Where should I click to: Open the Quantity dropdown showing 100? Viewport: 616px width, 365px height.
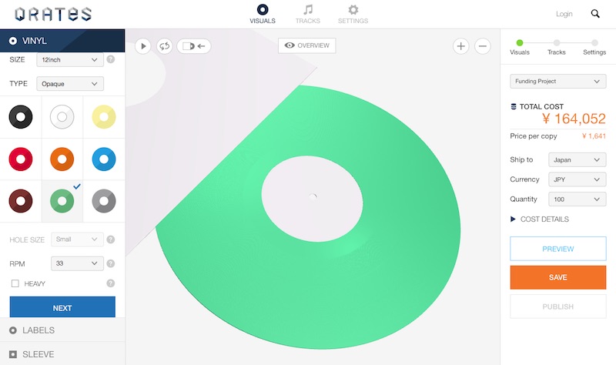[x=577, y=199]
